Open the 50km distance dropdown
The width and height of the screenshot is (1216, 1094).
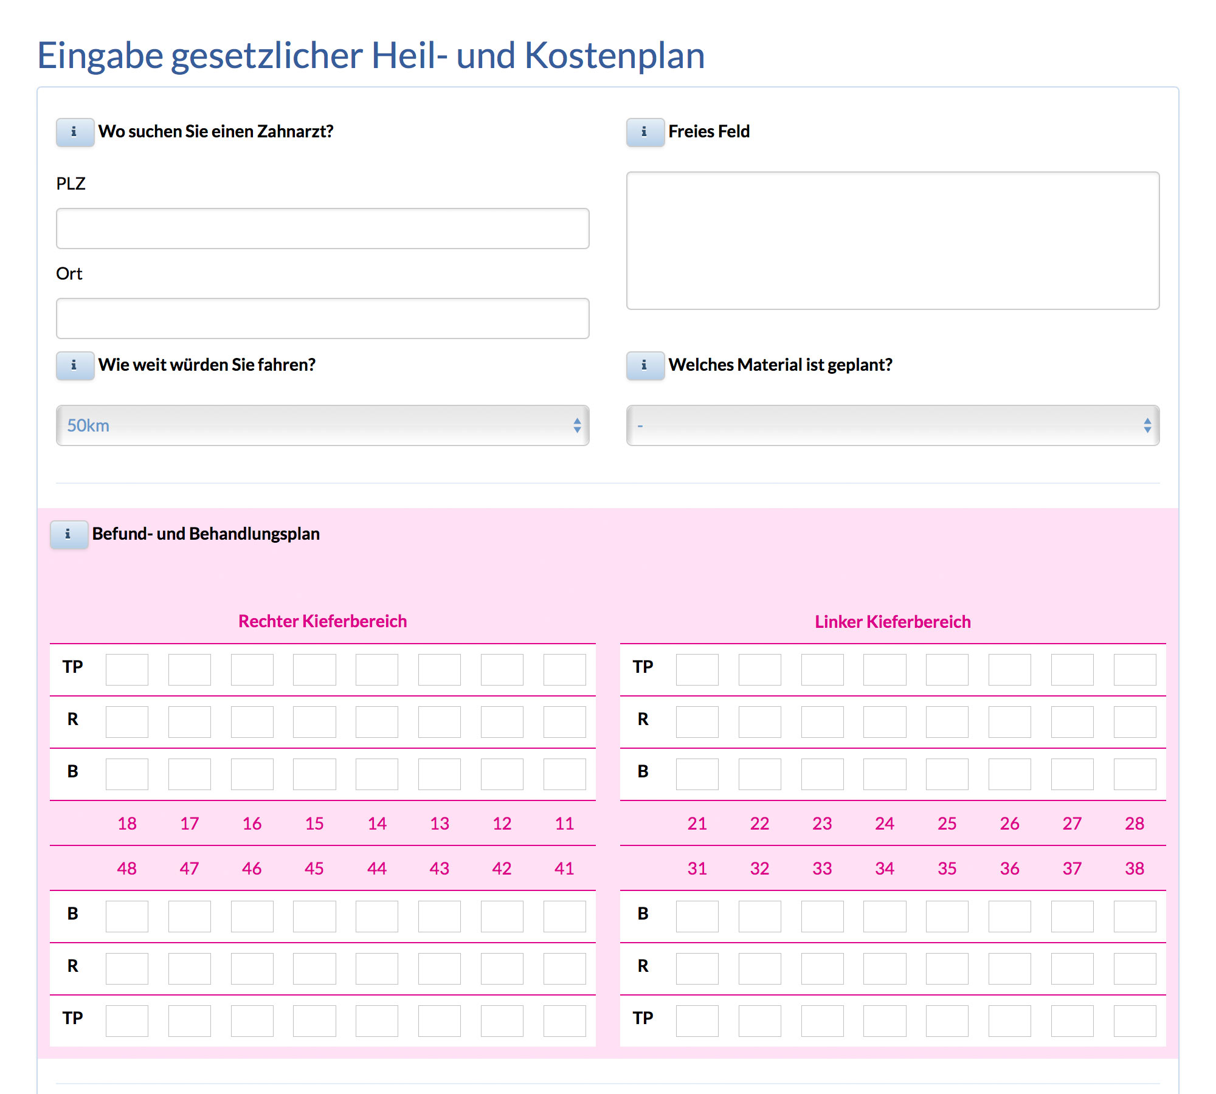tap(322, 425)
